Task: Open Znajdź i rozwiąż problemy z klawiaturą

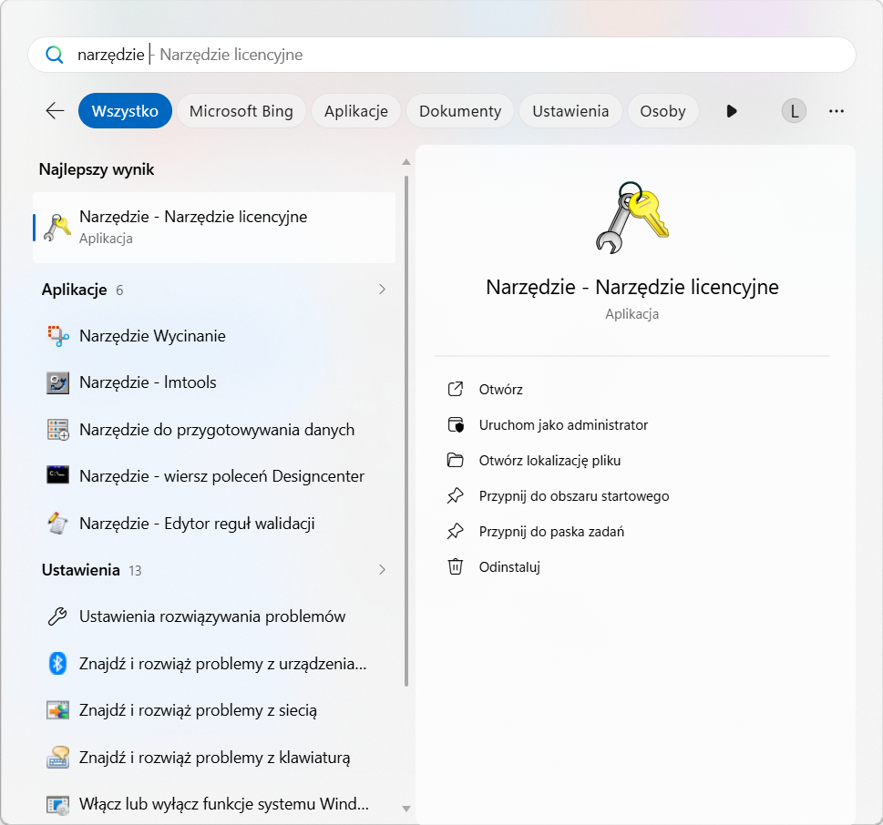Action: [214, 758]
